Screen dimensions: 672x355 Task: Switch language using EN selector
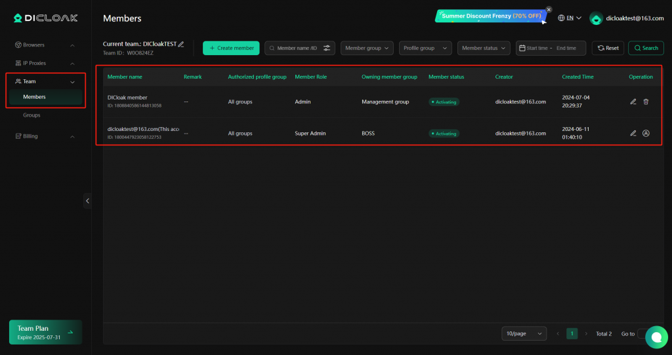click(570, 18)
